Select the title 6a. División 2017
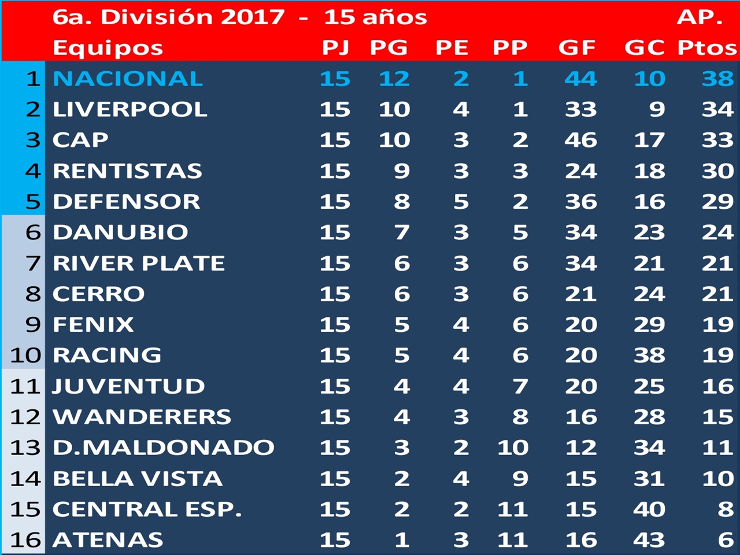This screenshot has width=740, height=555. click(168, 17)
